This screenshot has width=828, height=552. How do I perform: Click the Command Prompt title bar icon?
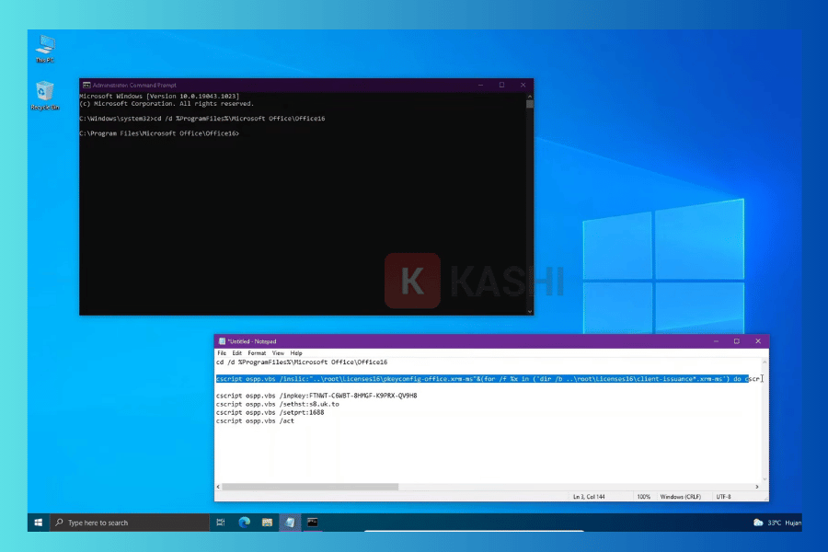pyautogui.click(x=86, y=85)
